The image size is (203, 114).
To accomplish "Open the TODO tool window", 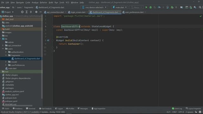I will 6,109.
